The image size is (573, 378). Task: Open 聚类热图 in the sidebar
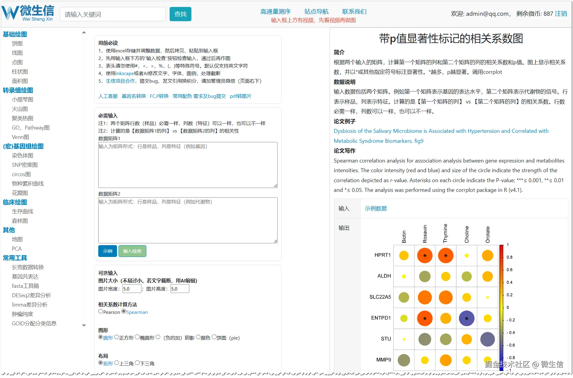click(23, 118)
